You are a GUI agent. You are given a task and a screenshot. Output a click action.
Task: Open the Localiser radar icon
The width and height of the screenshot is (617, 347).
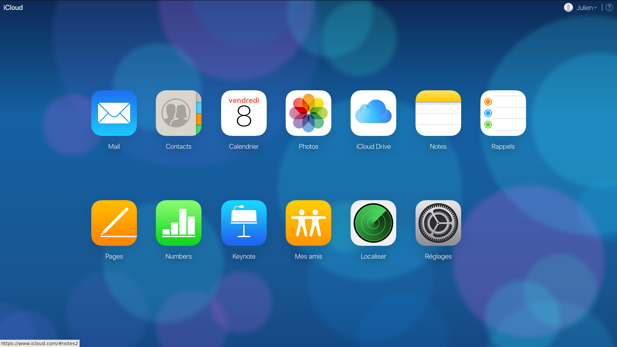(373, 223)
